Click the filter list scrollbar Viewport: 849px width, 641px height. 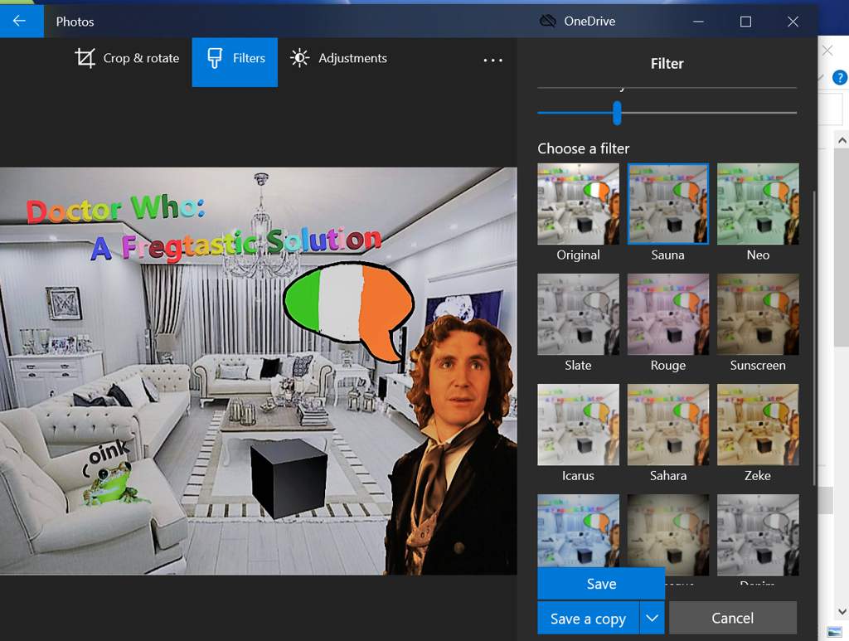point(814,338)
